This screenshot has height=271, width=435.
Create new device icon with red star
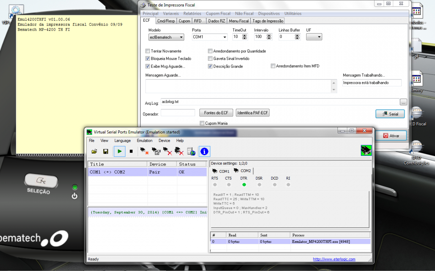point(145,151)
